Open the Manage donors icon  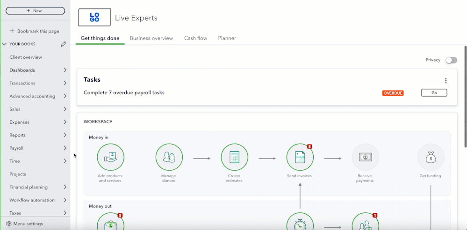169,157
